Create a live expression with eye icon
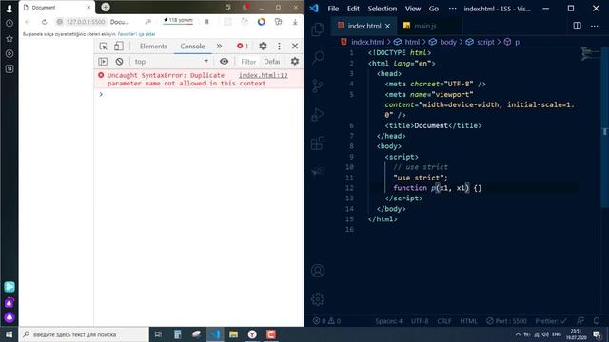 (x=225, y=61)
